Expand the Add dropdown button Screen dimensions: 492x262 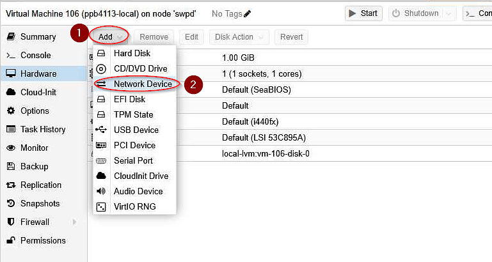(109, 37)
